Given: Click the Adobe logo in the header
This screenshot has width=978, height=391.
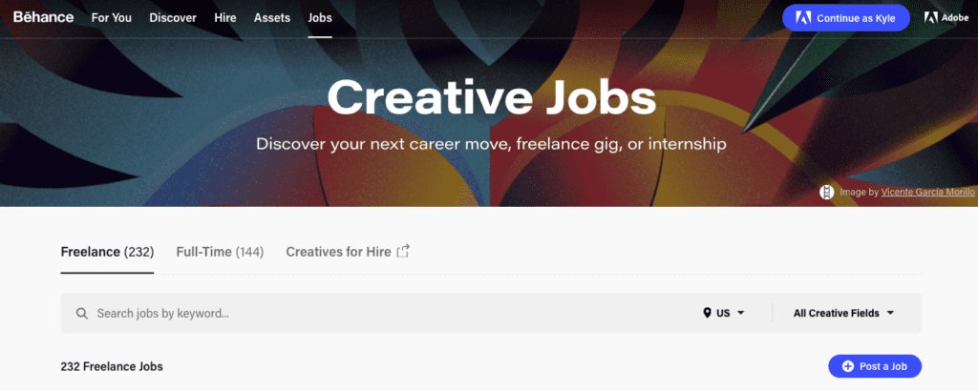Looking at the screenshot, I should point(946,18).
